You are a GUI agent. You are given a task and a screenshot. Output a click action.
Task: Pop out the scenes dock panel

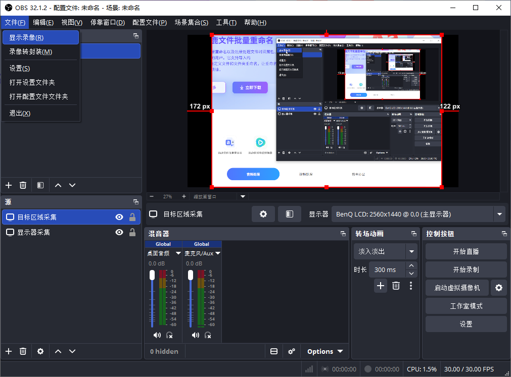[136, 36]
